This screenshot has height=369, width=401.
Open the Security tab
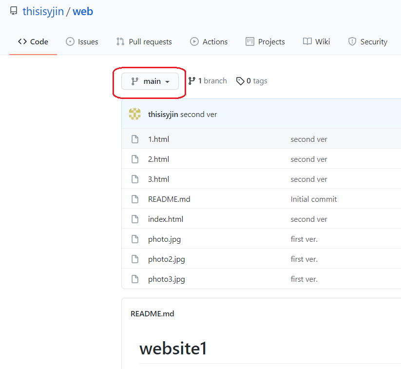click(x=367, y=41)
